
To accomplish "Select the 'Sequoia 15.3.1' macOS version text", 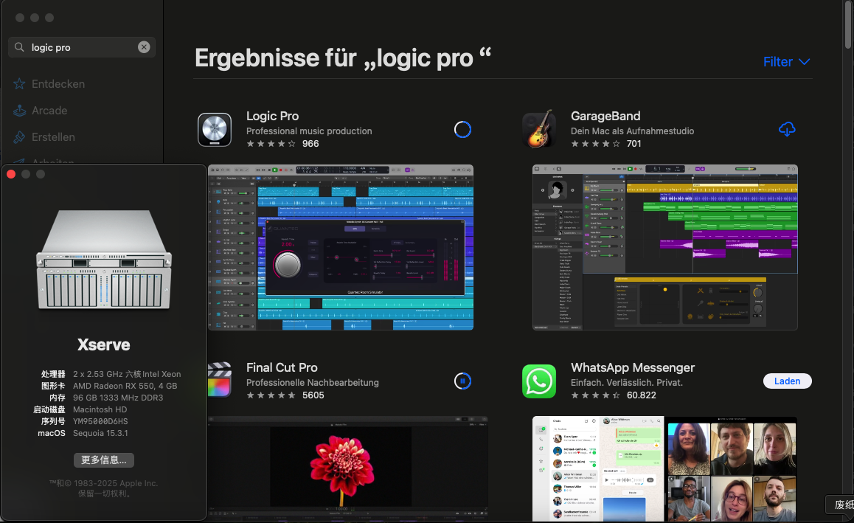I will pyautogui.click(x=100, y=433).
